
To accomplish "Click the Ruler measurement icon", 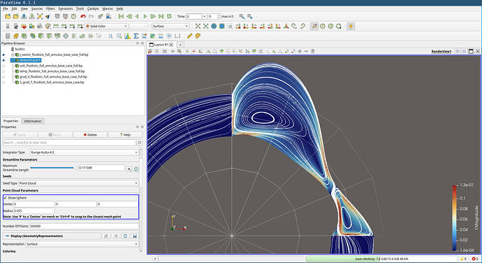I will (x=190, y=36).
